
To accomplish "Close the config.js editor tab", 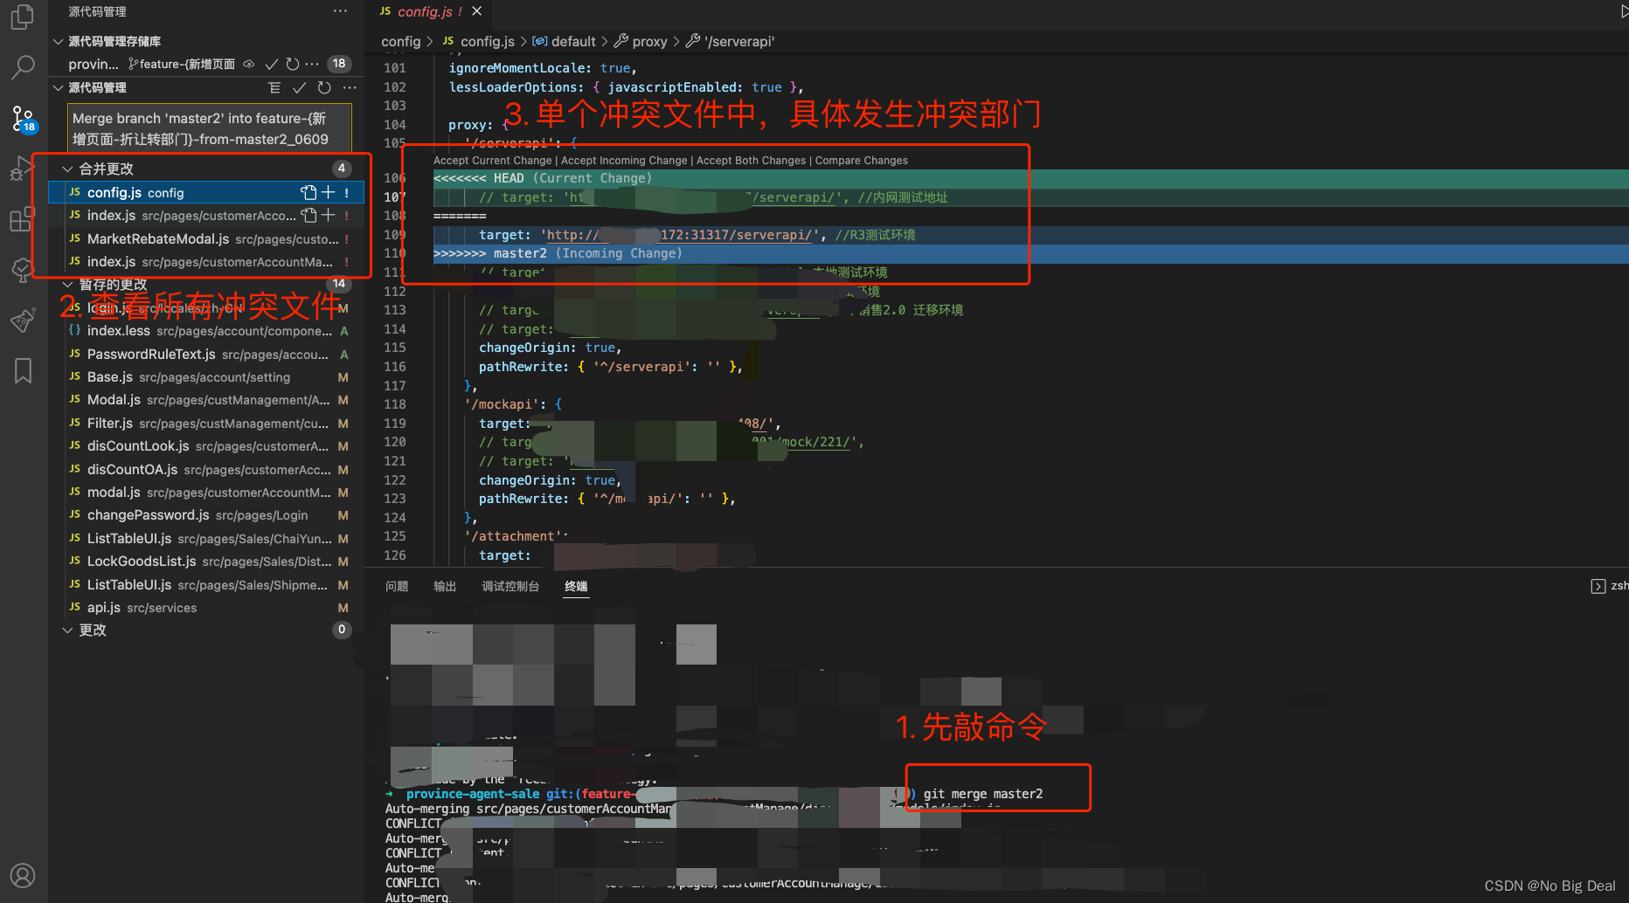I will 477,11.
